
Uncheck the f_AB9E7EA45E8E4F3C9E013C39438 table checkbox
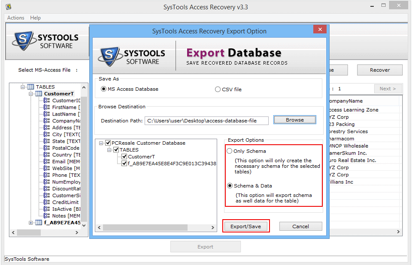[x=124, y=164]
